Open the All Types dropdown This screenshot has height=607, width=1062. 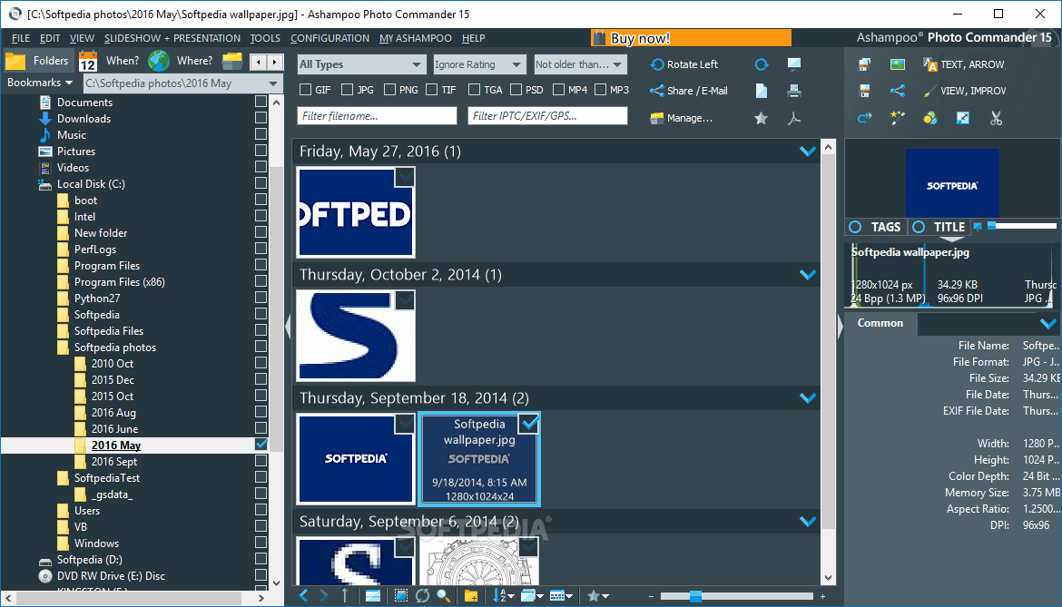pyautogui.click(x=361, y=64)
